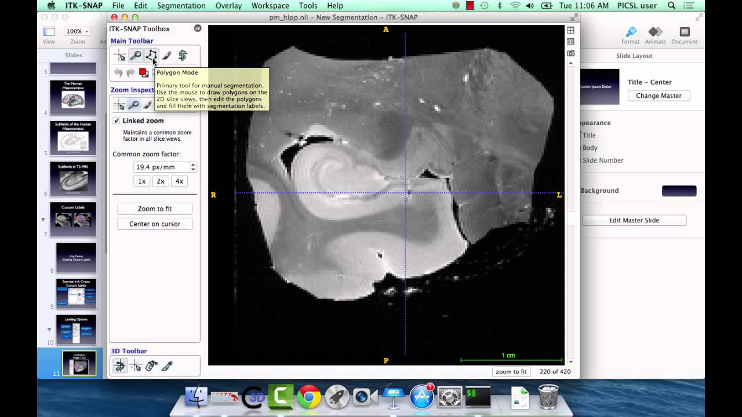This screenshot has width=742, height=417.
Task: Open System Preferences from the Dock
Action: 450,397
